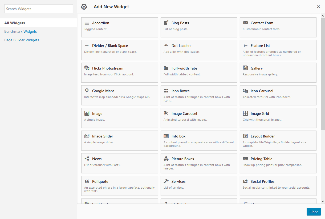Image resolution: width=325 pixels, height=219 pixels.
Task: Click the Flickr Photostream icon
Action: click(87, 68)
